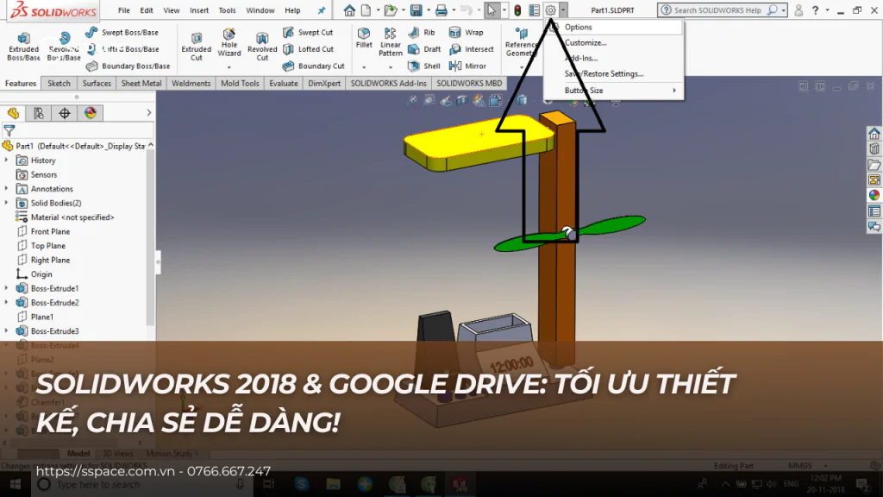The image size is (883, 497).
Task: Click the New document icon
Action: (x=366, y=10)
